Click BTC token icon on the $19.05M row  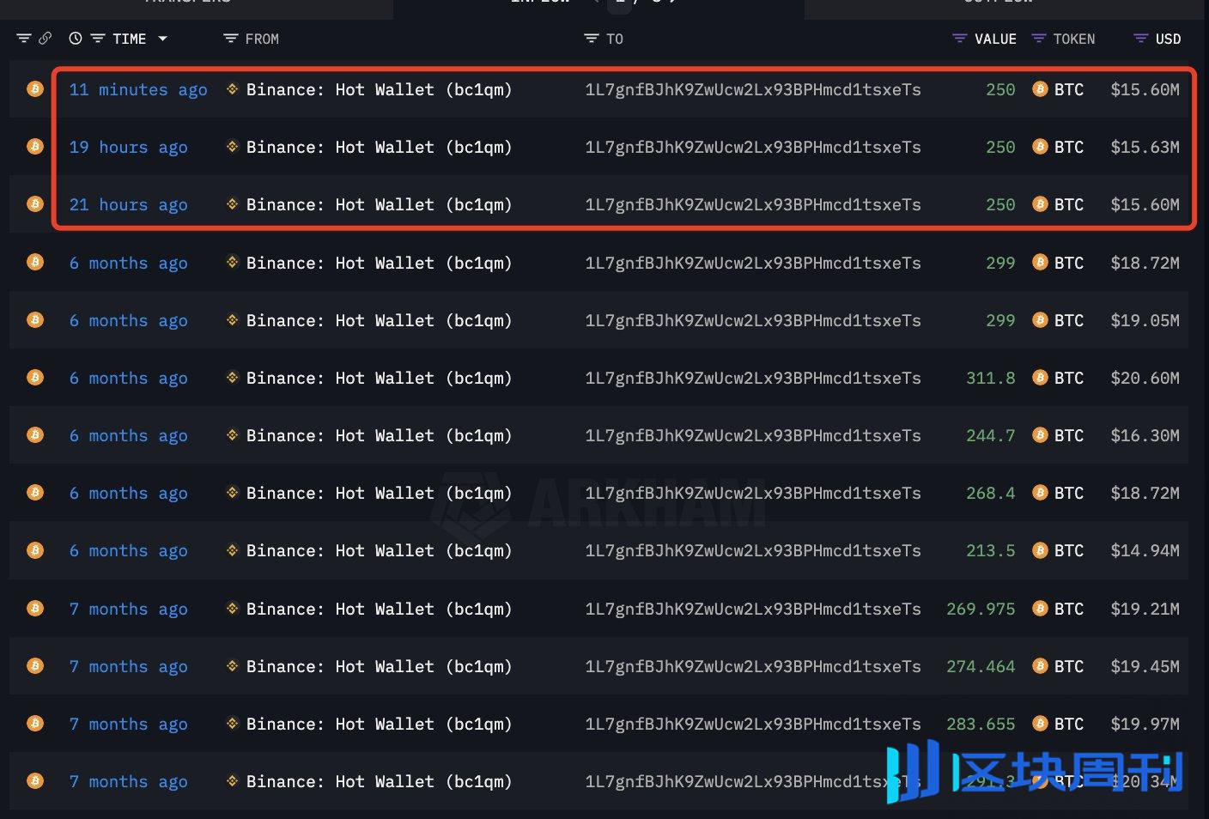coord(1040,319)
